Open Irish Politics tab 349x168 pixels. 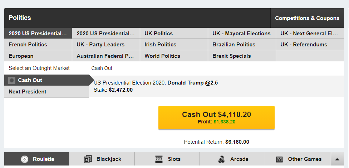click(160, 45)
